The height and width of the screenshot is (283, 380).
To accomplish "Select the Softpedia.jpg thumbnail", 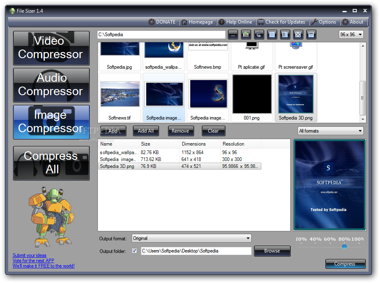I will coord(120,57).
